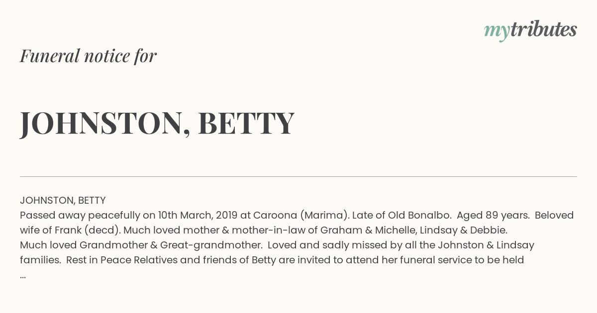Click the large JOHNSTON, BETTY title
597x313 pixels.
(x=157, y=123)
